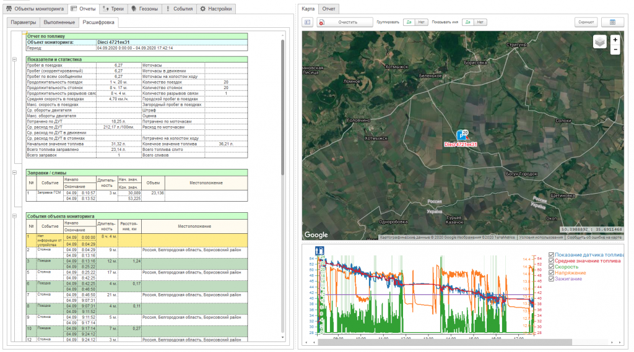The width and height of the screenshot is (634, 352).
Task: Disable the Напряжение chart series checkbox
Action: tap(551, 273)
